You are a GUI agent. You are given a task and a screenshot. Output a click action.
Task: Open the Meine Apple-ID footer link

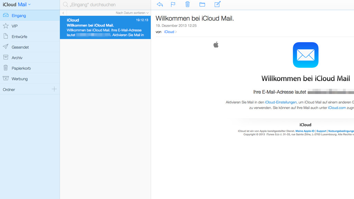[x=305, y=131]
